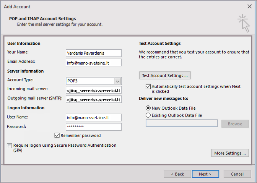Go back with the Back button
Viewport: 257px width, 183px height.
[x=177, y=174]
